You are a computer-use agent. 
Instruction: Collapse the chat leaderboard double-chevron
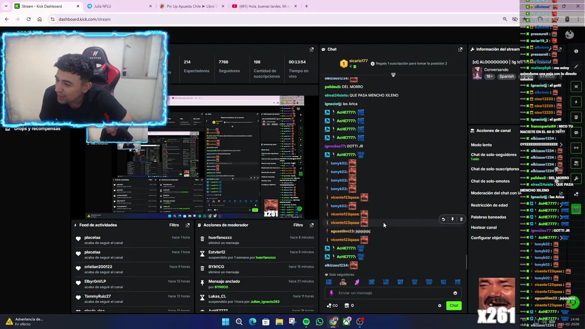tap(393, 74)
